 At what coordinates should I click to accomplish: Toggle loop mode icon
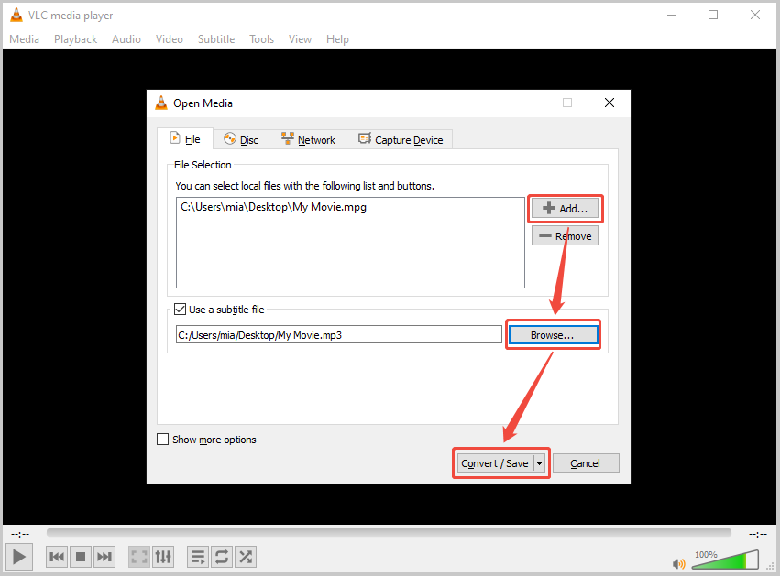[x=222, y=557]
